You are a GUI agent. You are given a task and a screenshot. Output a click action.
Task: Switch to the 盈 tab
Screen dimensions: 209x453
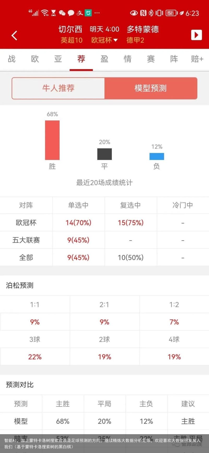[104, 59]
